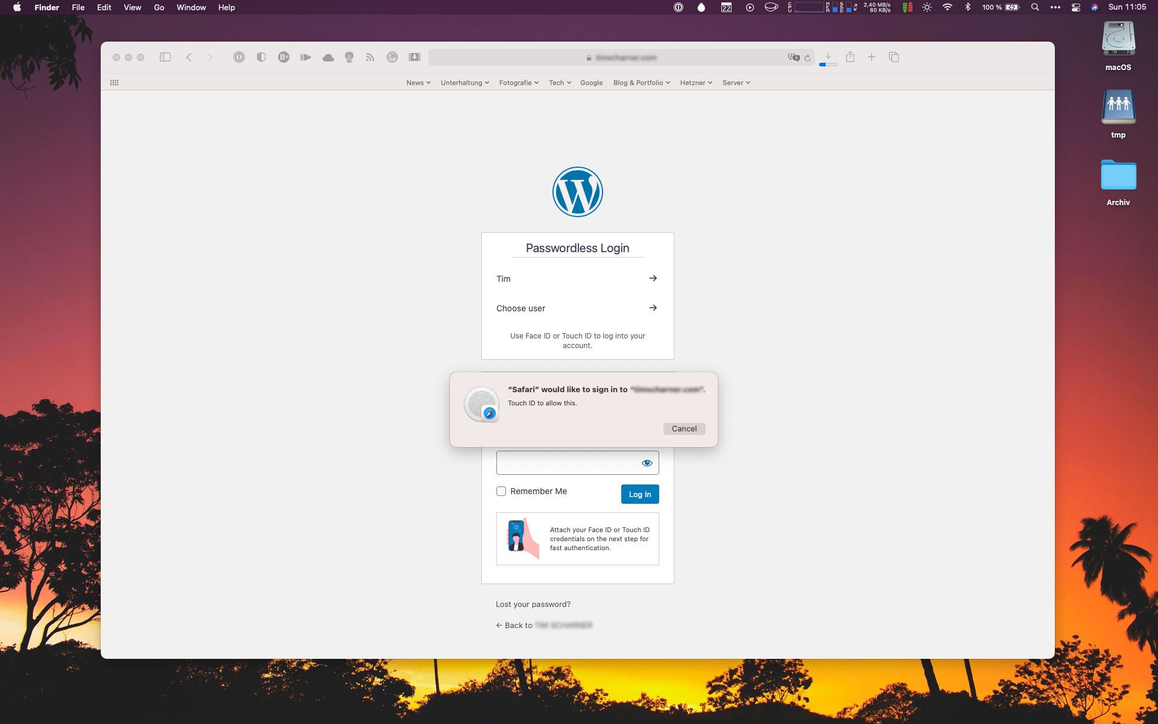Open the favorites grid icon
The image size is (1158, 724).
tap(114, 83)
